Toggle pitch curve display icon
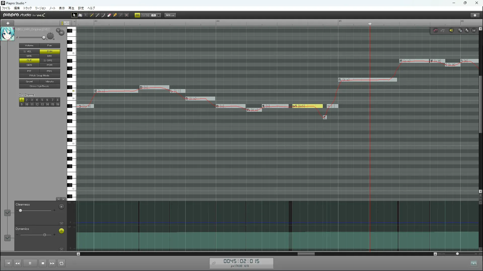483x271 pixels. (x=435, y=30)
